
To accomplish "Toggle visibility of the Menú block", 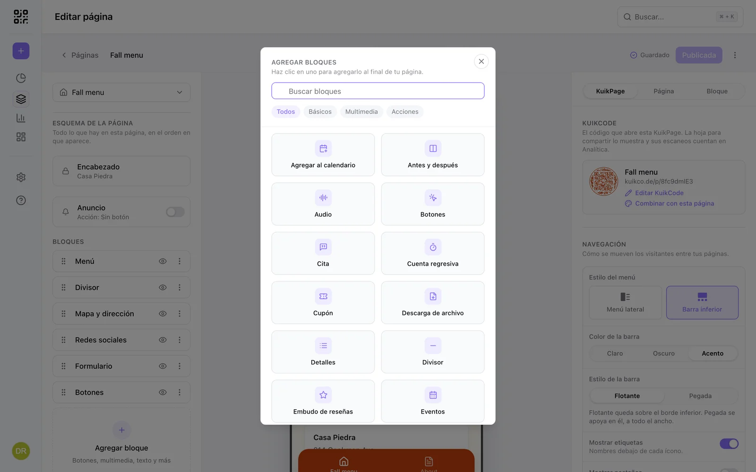I will tap(163, 261).
